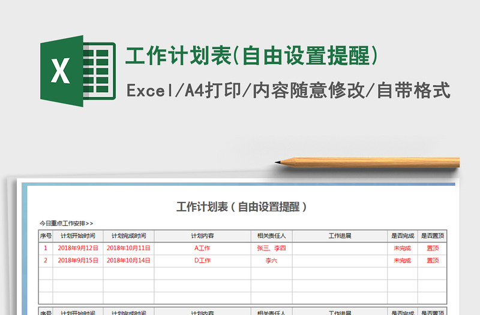Click 未完成 in the A工作 row

(x=402, y=248)
